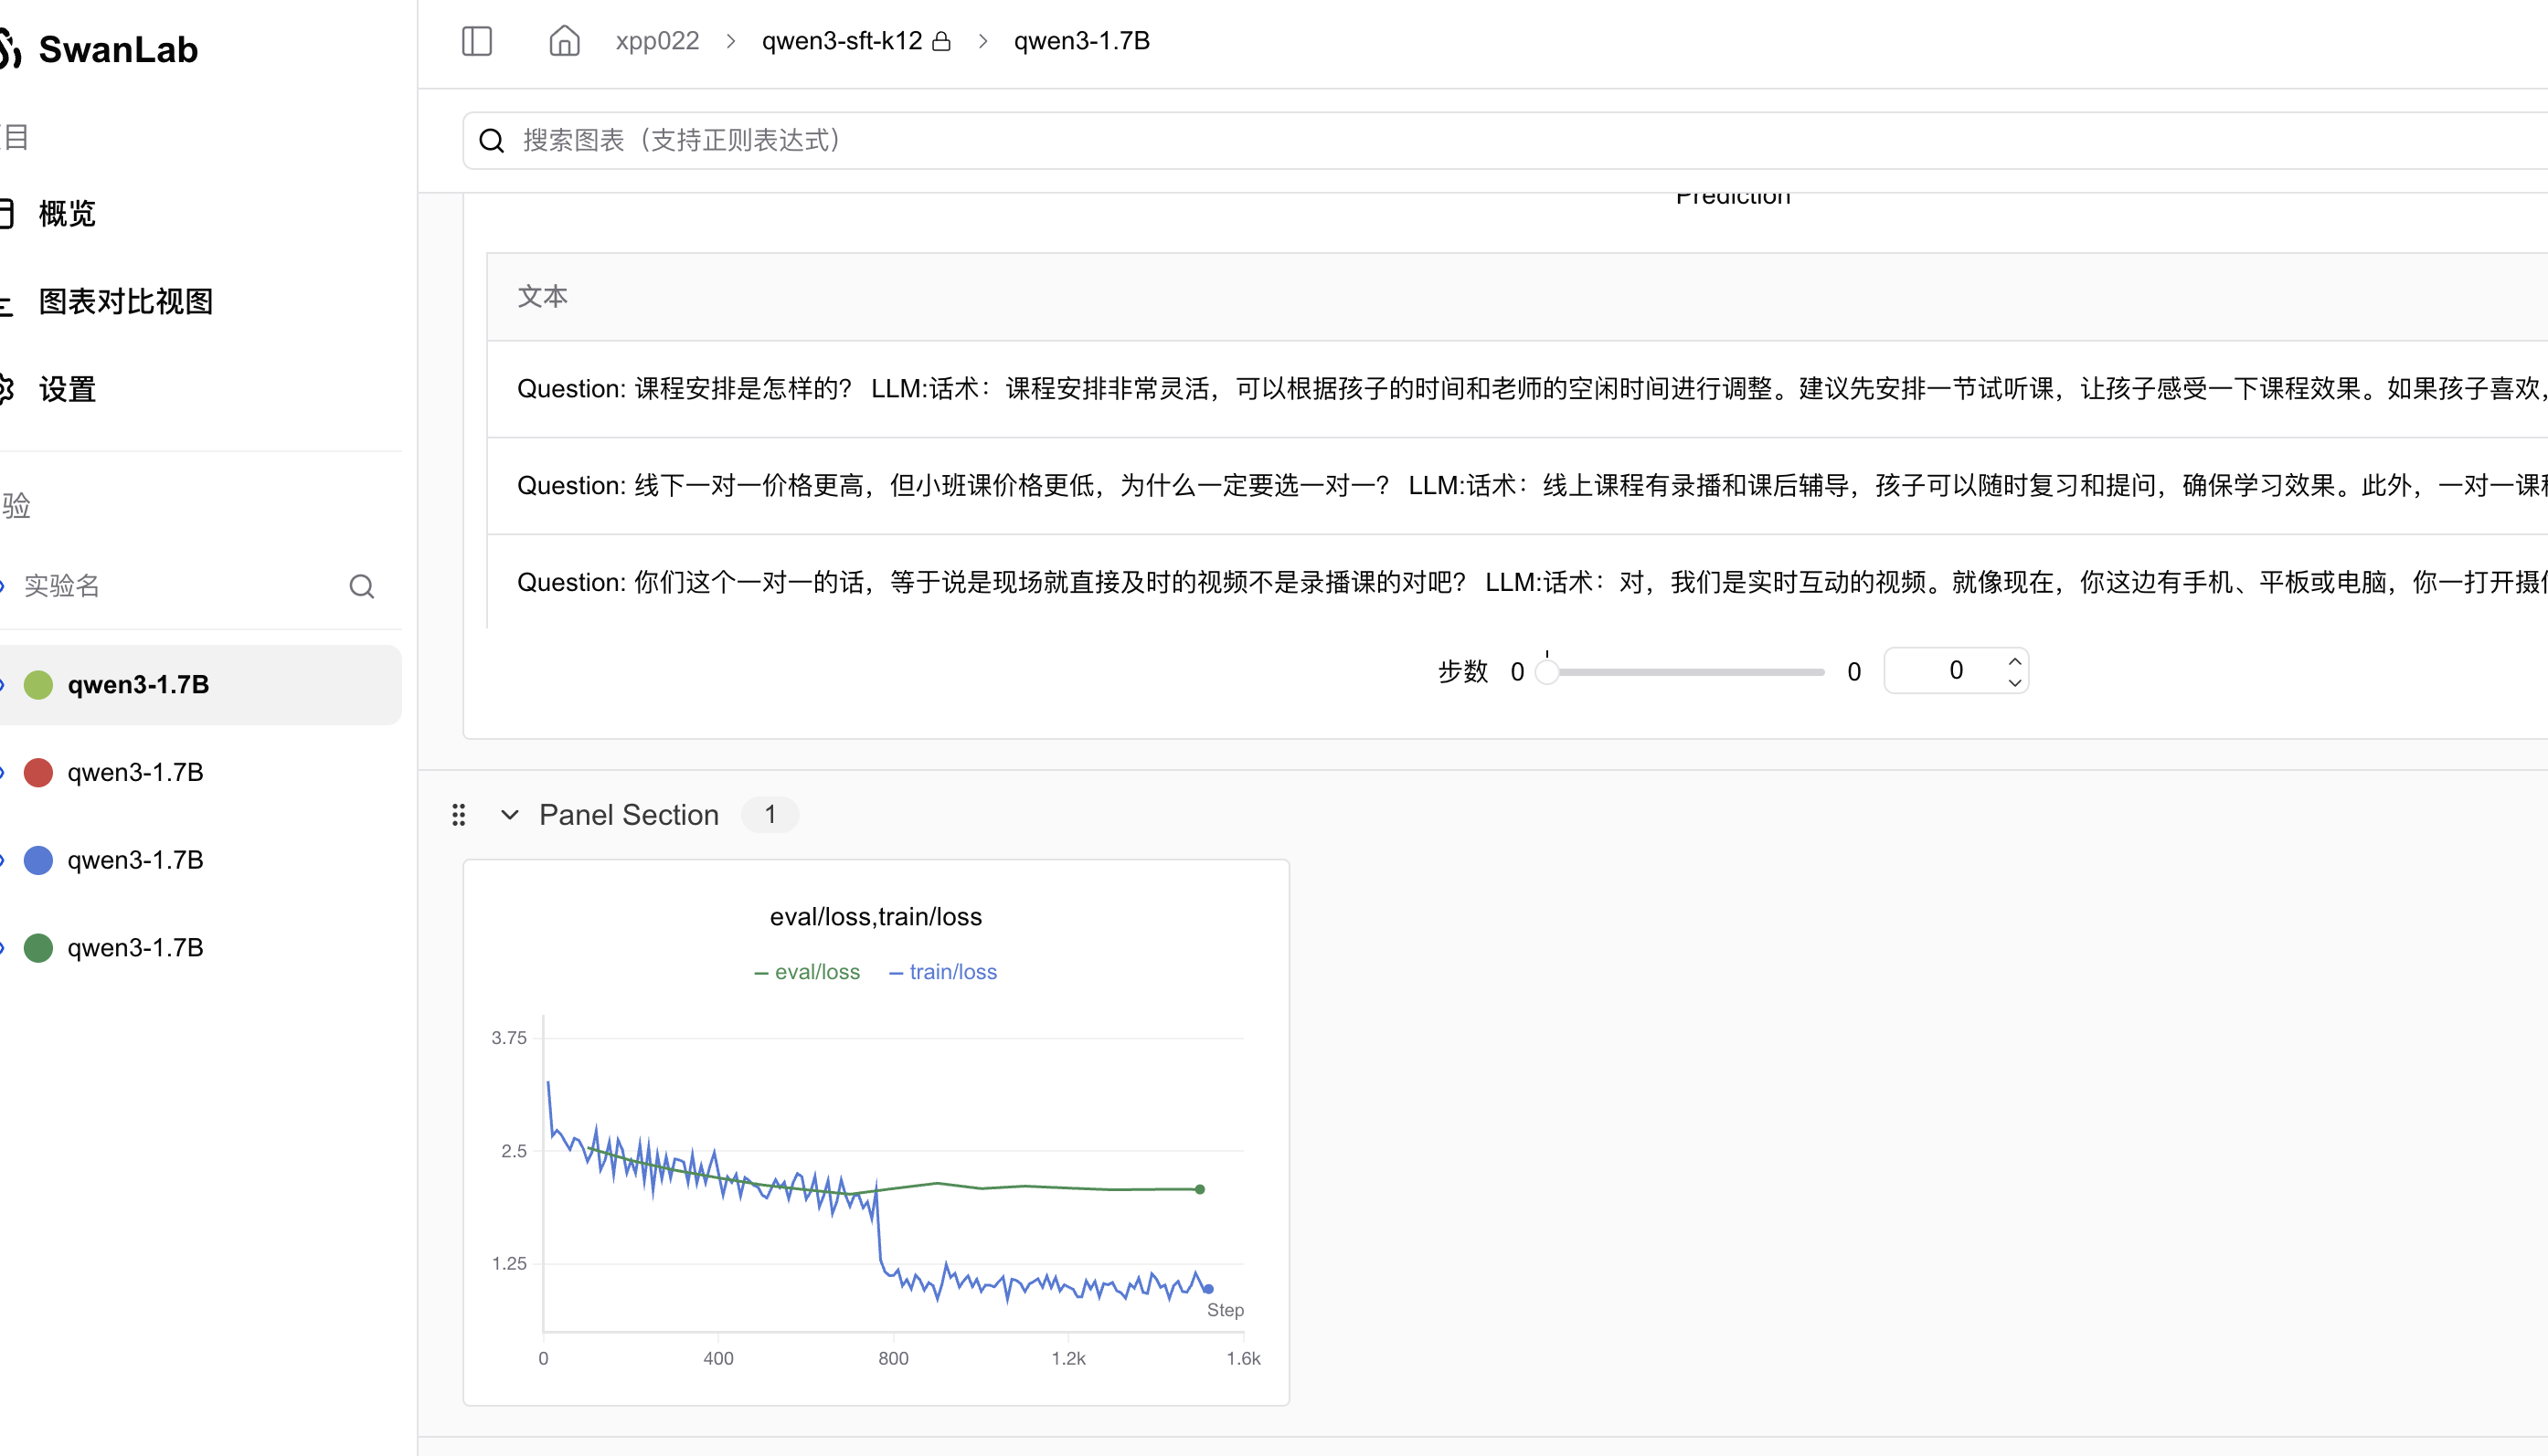Viewport: 2548px width, 1456px height.
Task: Select the red qwen3-1.7B experiment
Action: pyautogui.click(x=200, y=773)
